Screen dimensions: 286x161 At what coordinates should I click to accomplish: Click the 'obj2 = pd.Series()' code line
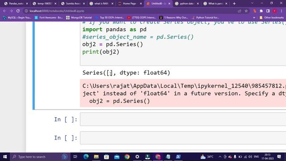click(113, 44)
